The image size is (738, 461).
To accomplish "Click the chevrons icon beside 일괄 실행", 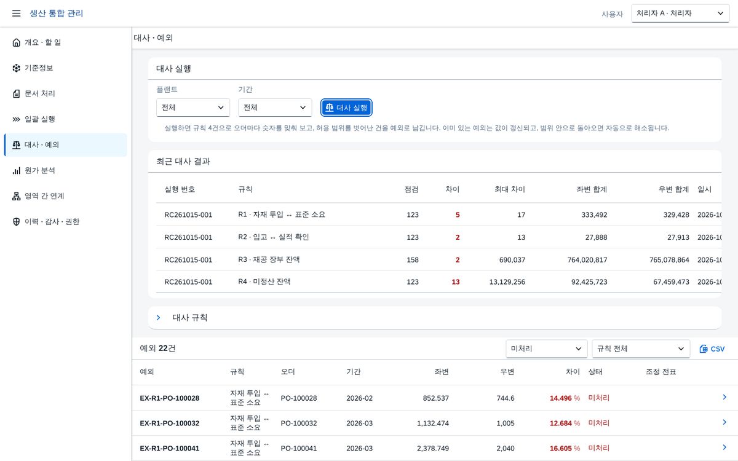I will point(17,119).
